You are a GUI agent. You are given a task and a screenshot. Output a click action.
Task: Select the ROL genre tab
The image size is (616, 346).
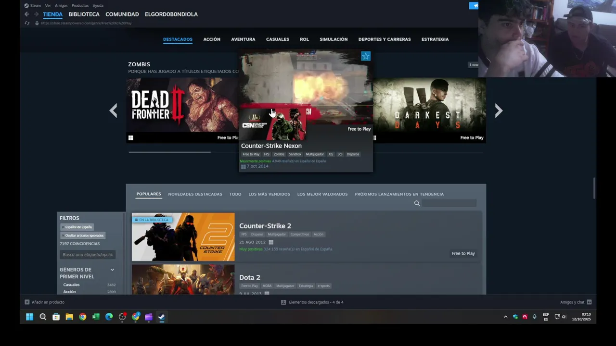pos(304,39)
